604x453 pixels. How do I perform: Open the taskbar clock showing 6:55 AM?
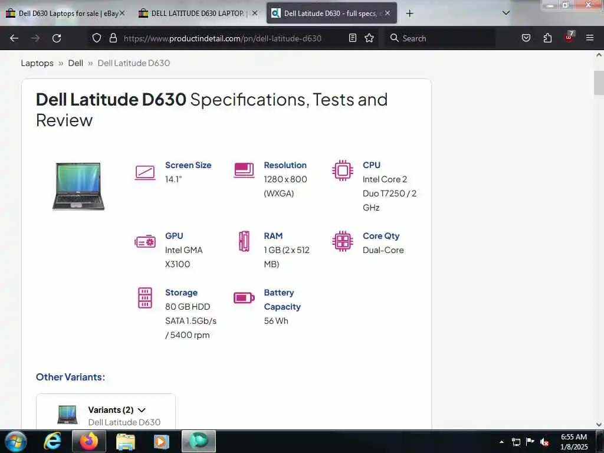574,442
